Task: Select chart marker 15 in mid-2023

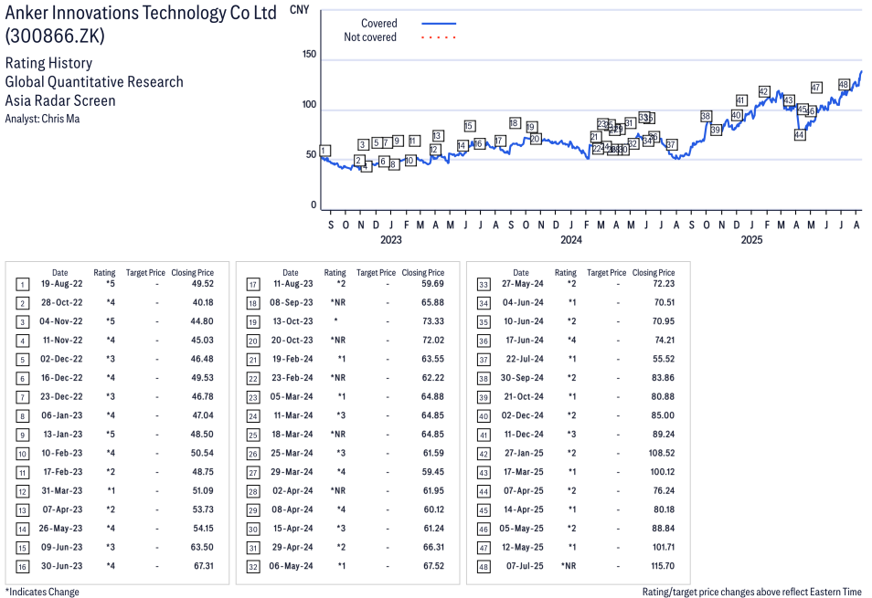Action: pos(469,126)
